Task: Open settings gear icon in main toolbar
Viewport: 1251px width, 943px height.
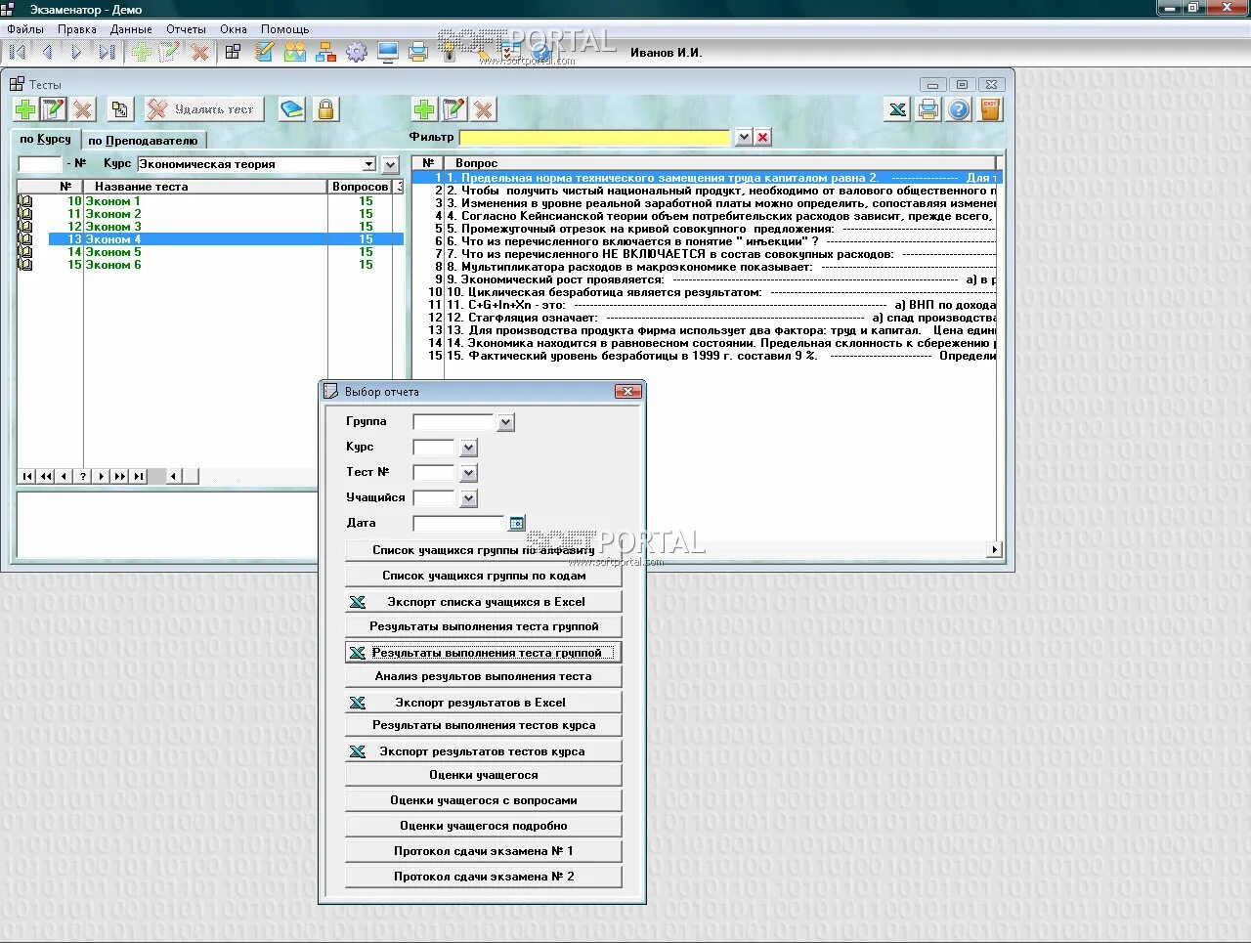Action: click(x=357, y=52)
